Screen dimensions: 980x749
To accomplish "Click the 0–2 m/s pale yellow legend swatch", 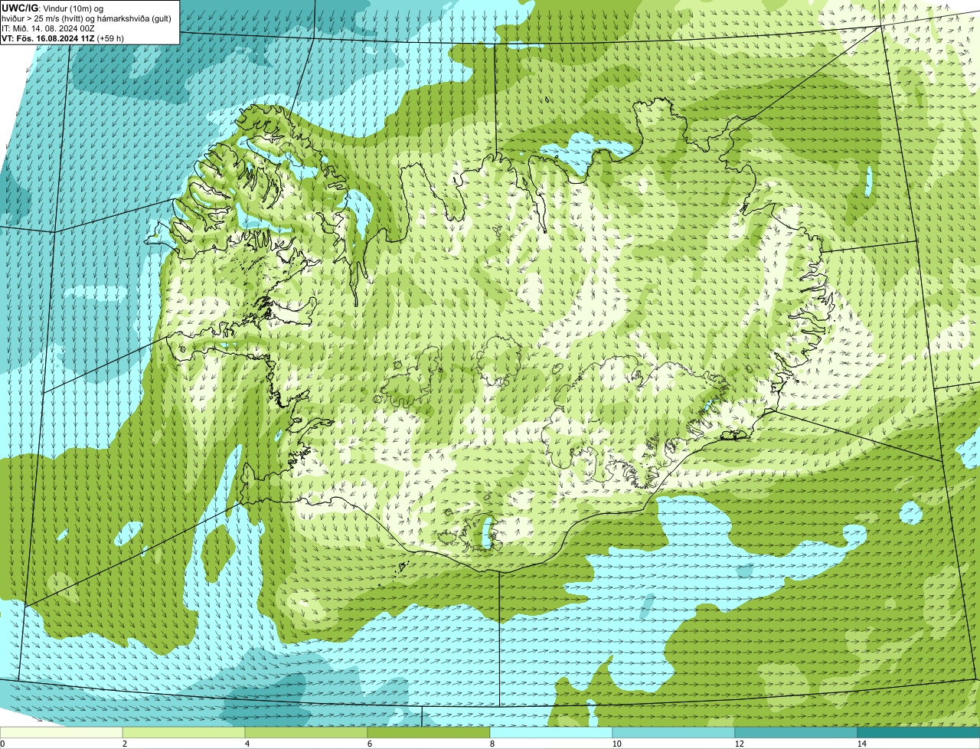I will (61, 732).
